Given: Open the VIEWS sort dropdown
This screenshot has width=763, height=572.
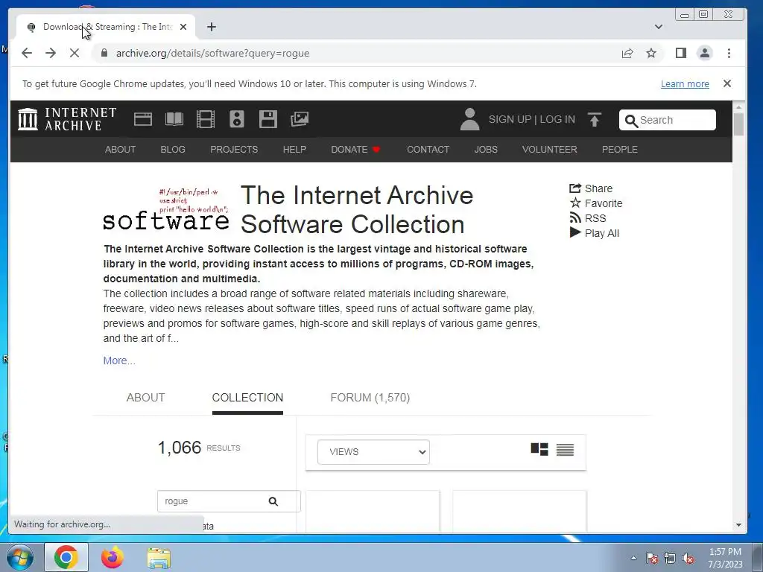Looking at the screenshot, I should tap(374, 452).
